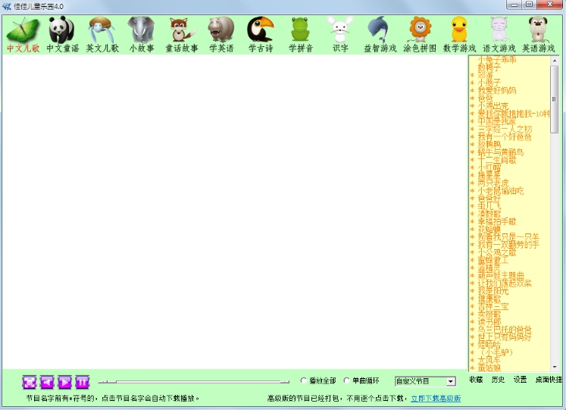Play the song 世上只有妈妈好
The height and width of the screenshot is (410, 566).
[x=505, y=337]
